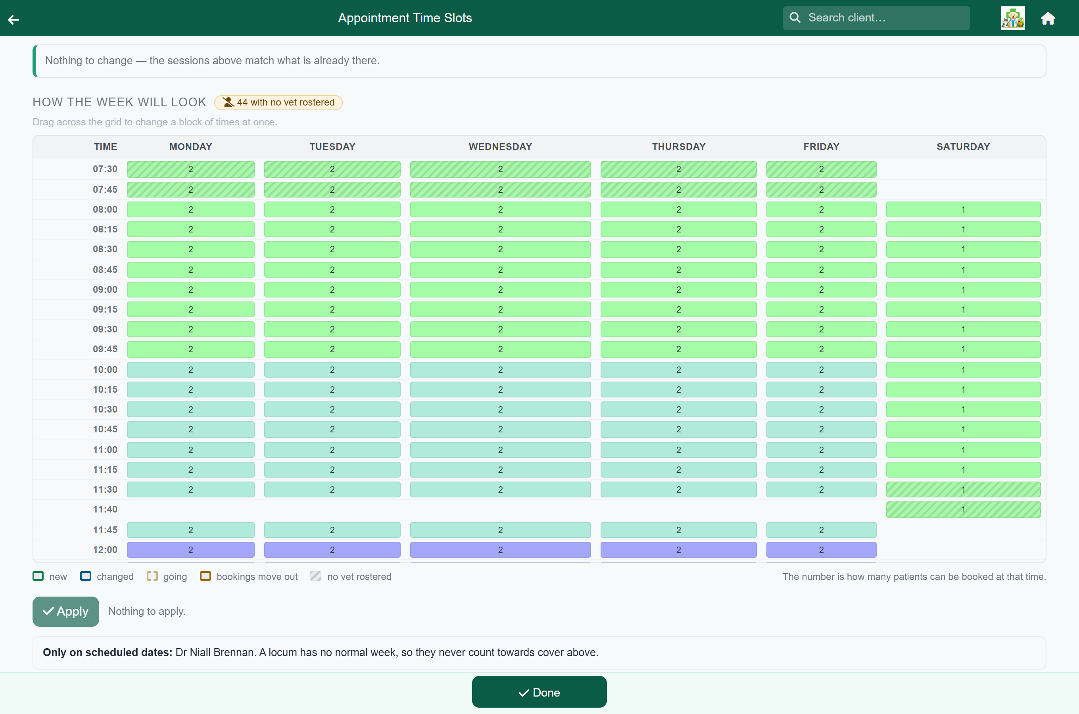Click the dashed 'going' legend icon
The height and width of the screenshot is (714, 1079).
152,576
